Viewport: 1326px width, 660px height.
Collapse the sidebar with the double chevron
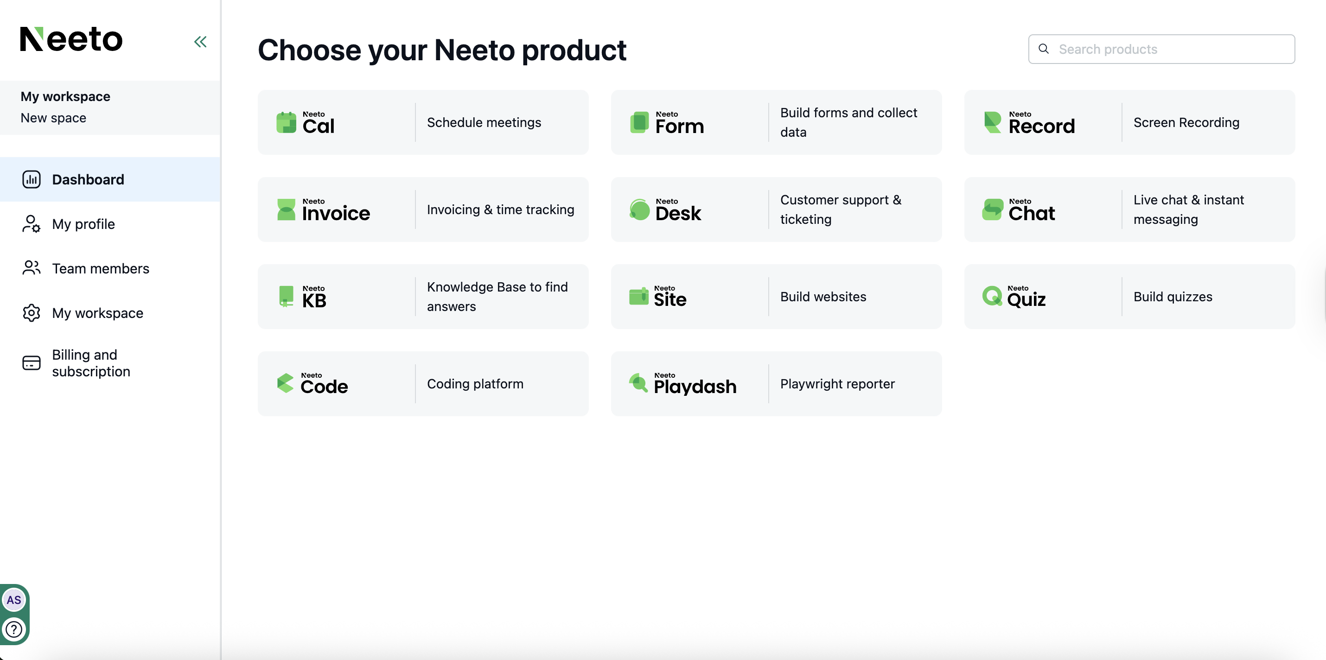point(200,42)
